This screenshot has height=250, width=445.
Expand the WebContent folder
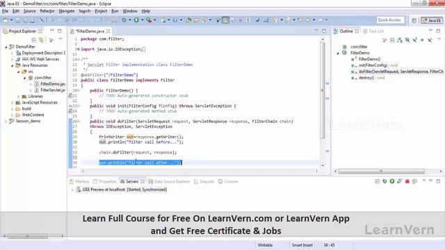[x=13, y=115]
